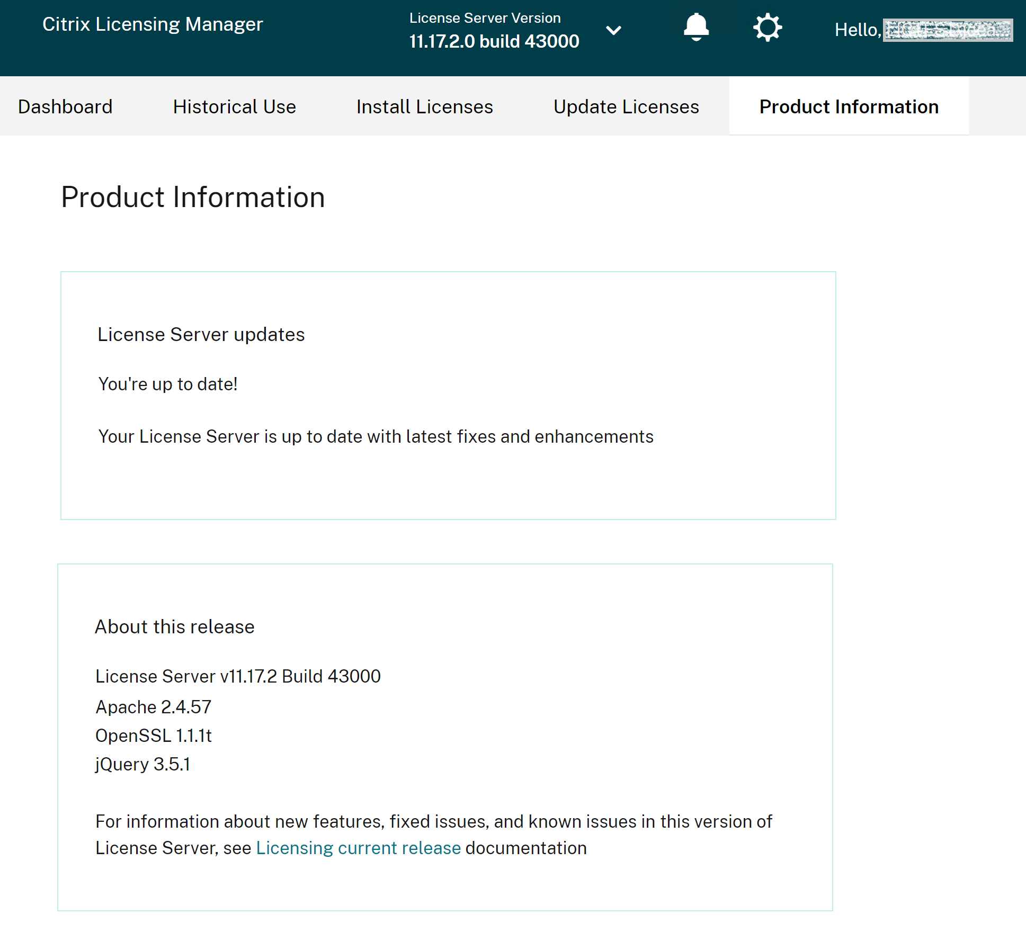
Task: Click the Update Licenses tab
Action: click(627, 106)
